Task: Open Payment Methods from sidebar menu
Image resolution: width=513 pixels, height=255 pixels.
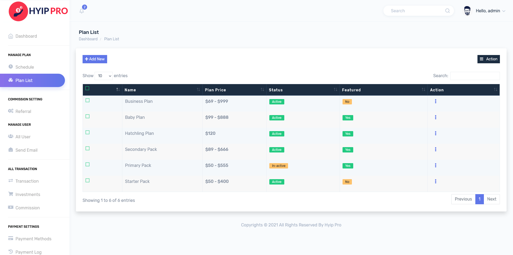Action: tap(33, 239)
